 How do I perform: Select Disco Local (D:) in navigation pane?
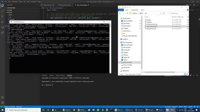[x=127, y=65]
